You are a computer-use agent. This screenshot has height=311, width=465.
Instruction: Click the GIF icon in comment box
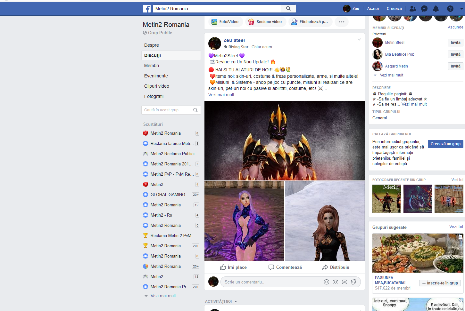pyautogui.click(x=345, y=282)
